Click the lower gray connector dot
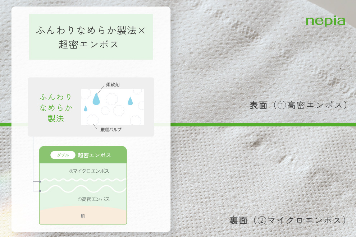 40,191
